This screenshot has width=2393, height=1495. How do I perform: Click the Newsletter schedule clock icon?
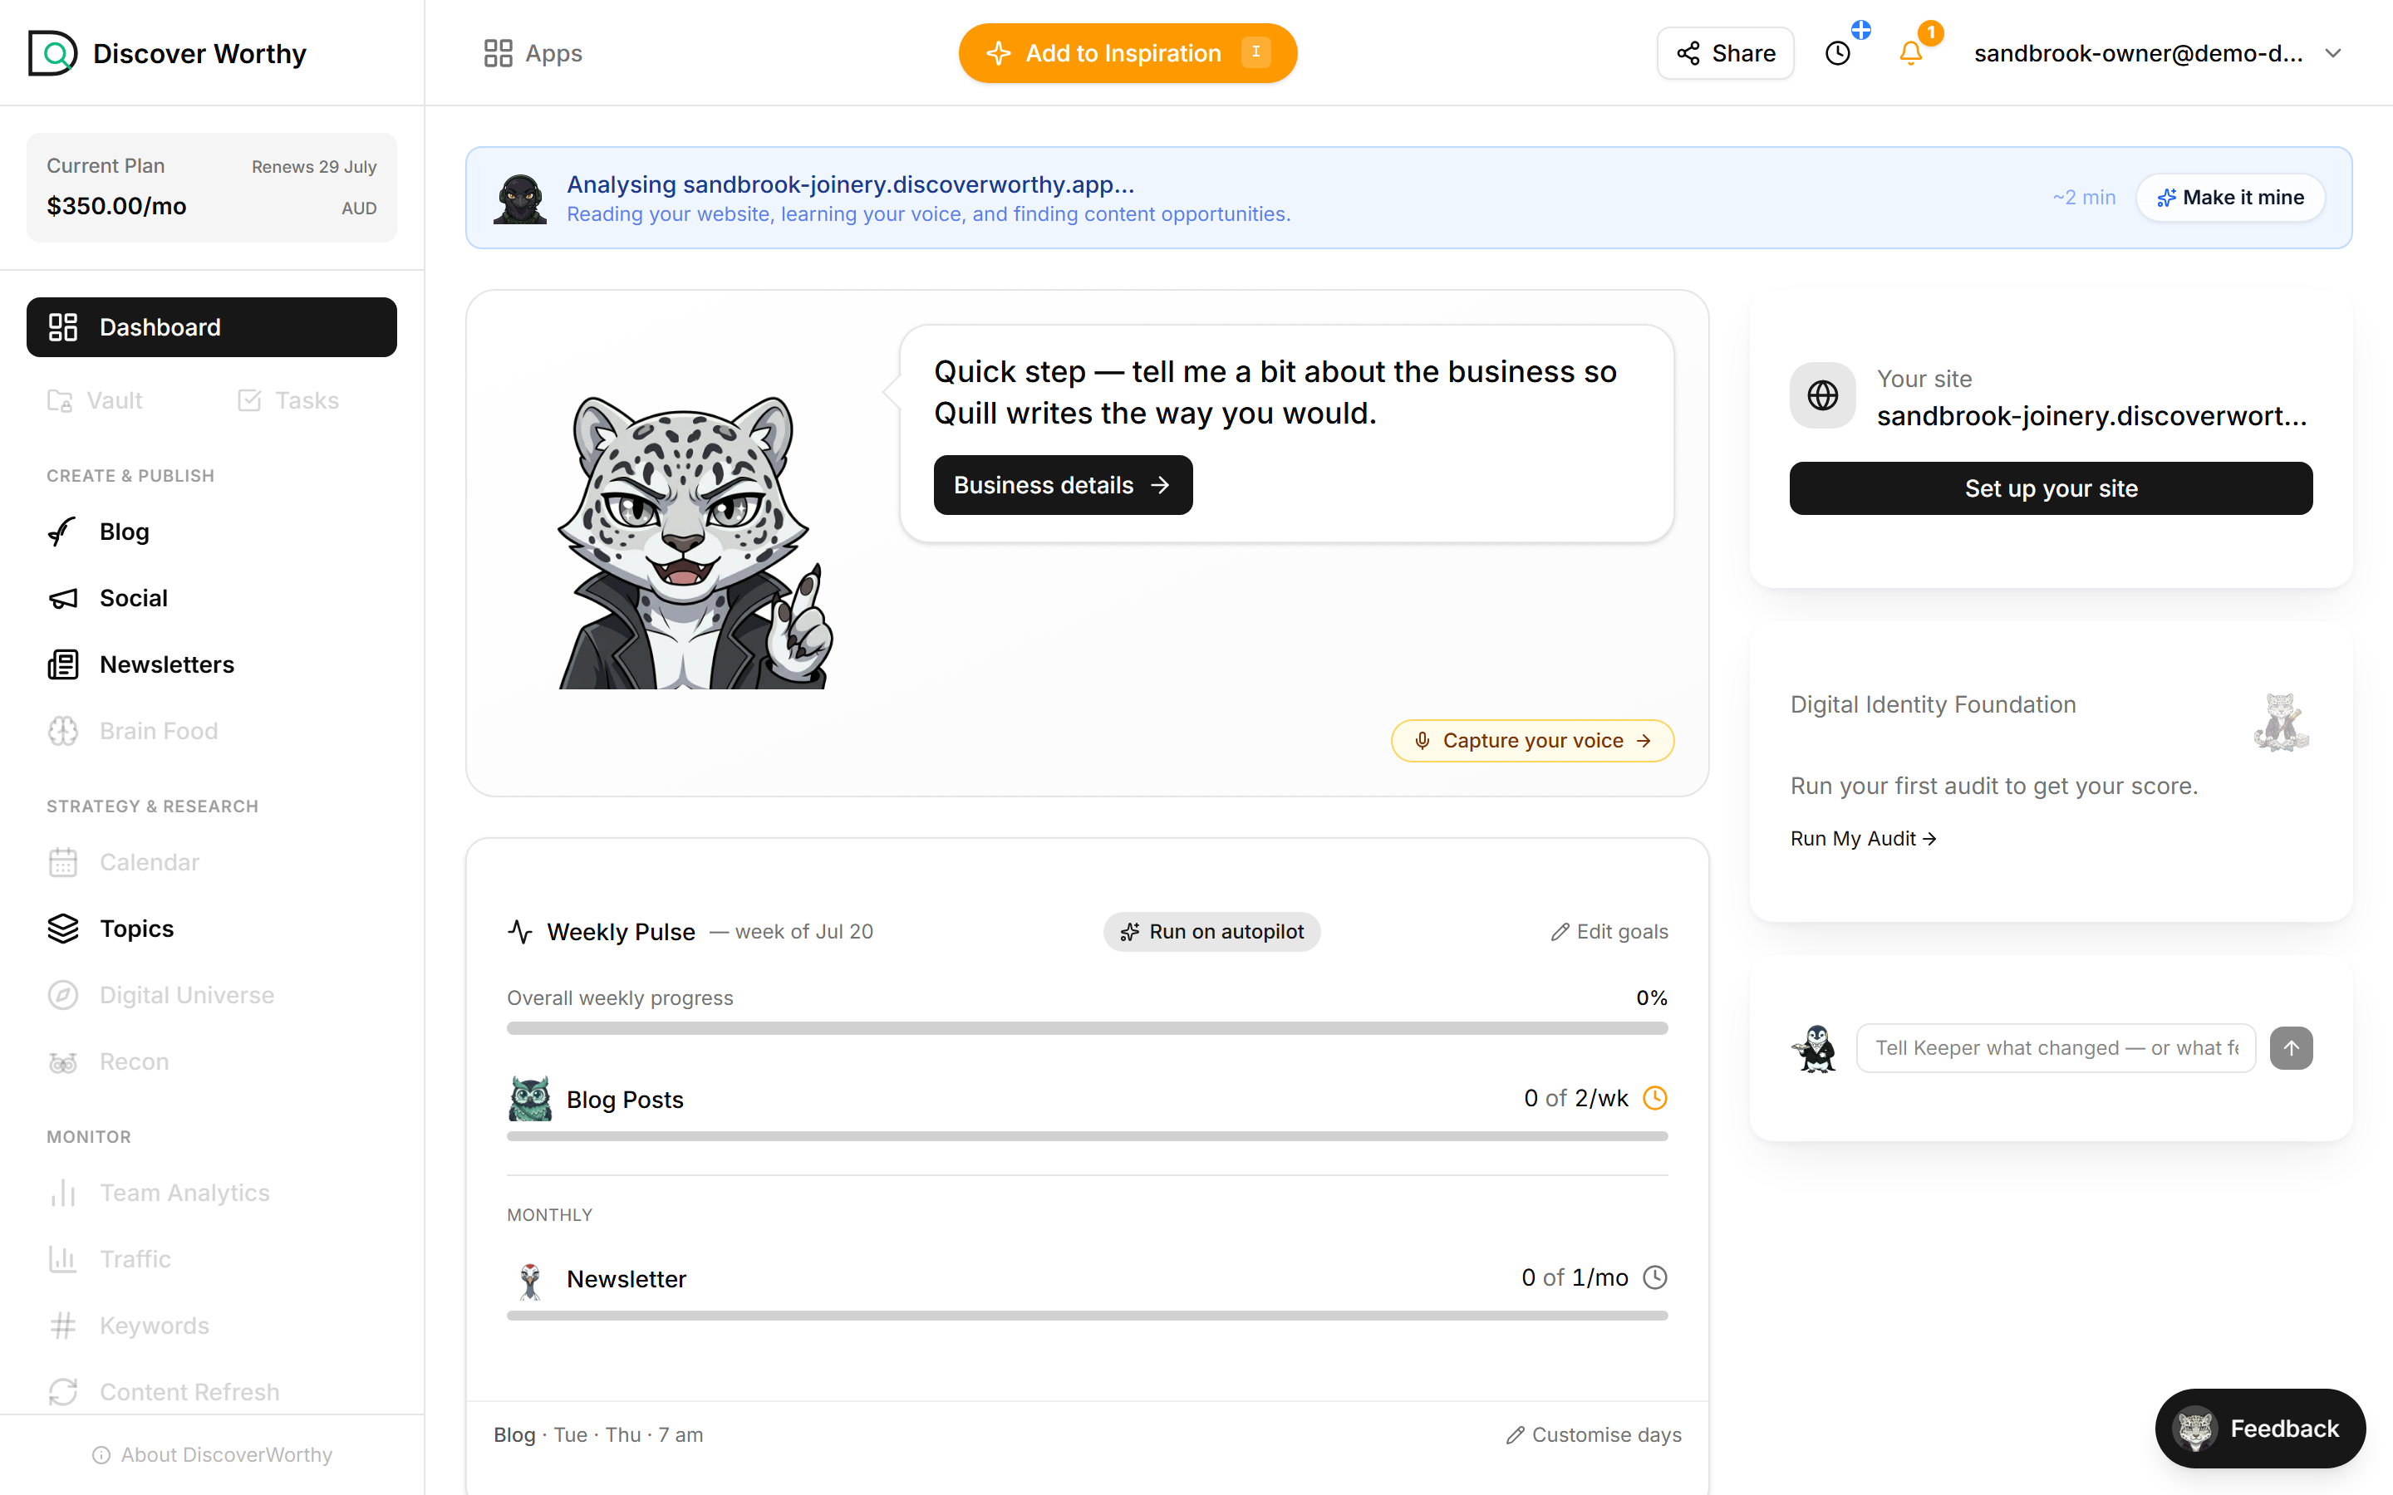pyautogui.click(x=1654, y=1277)
